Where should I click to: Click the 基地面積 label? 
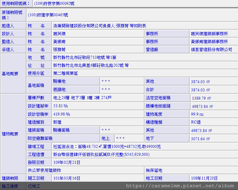coord(36,85)
